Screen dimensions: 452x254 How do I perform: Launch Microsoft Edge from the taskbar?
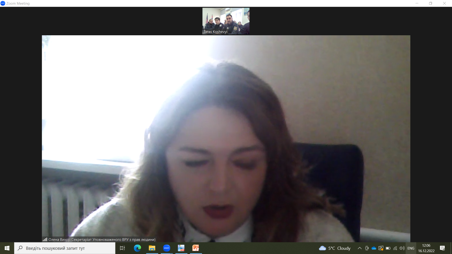138,248
